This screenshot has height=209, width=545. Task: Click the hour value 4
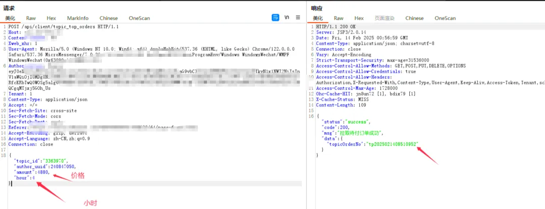[x=33, y=178]
